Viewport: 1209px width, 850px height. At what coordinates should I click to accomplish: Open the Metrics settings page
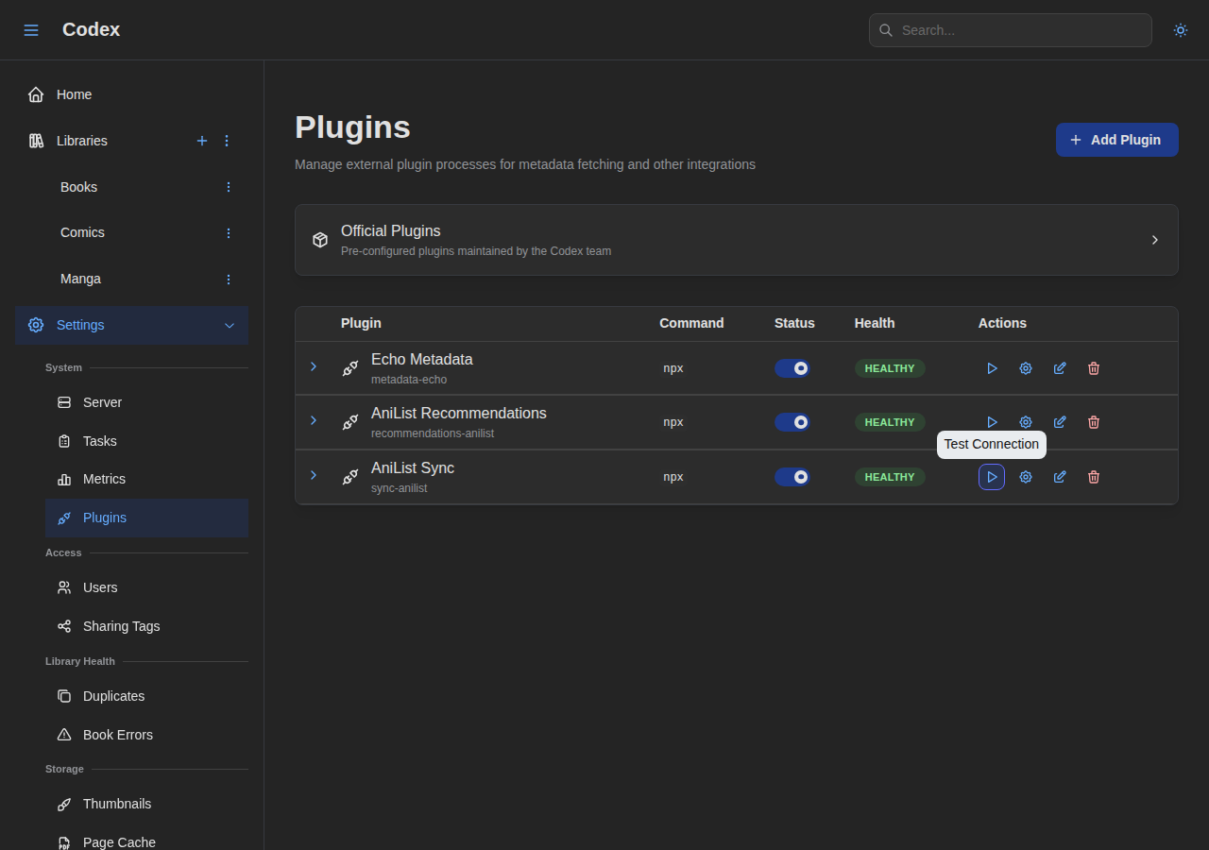click(104, 479)
